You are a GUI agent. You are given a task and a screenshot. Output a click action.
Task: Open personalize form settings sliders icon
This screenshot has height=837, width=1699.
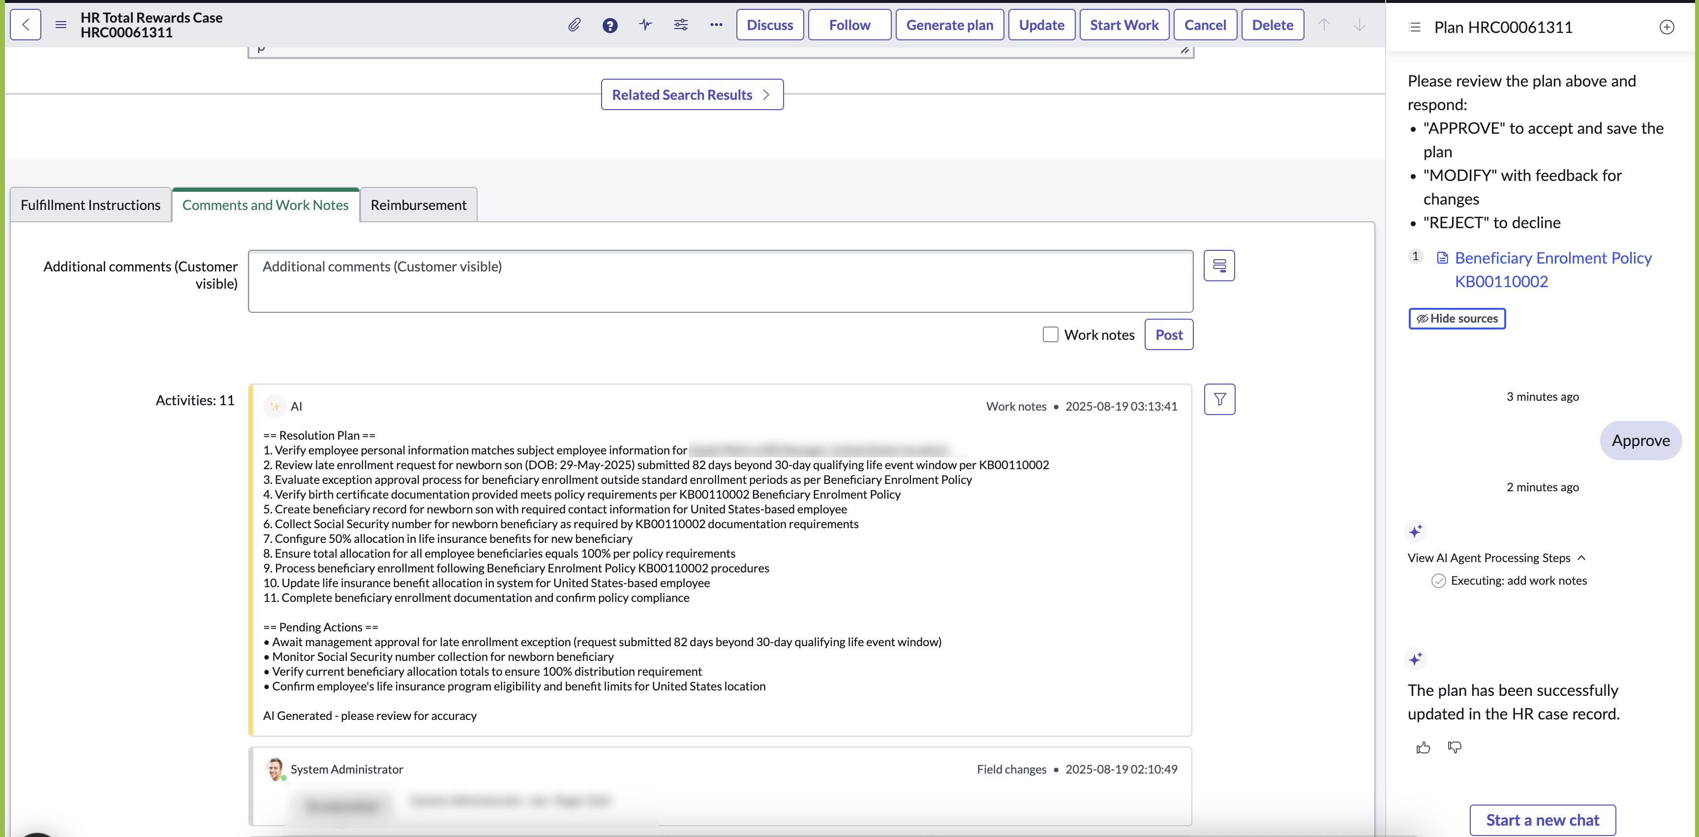[681, 25]
